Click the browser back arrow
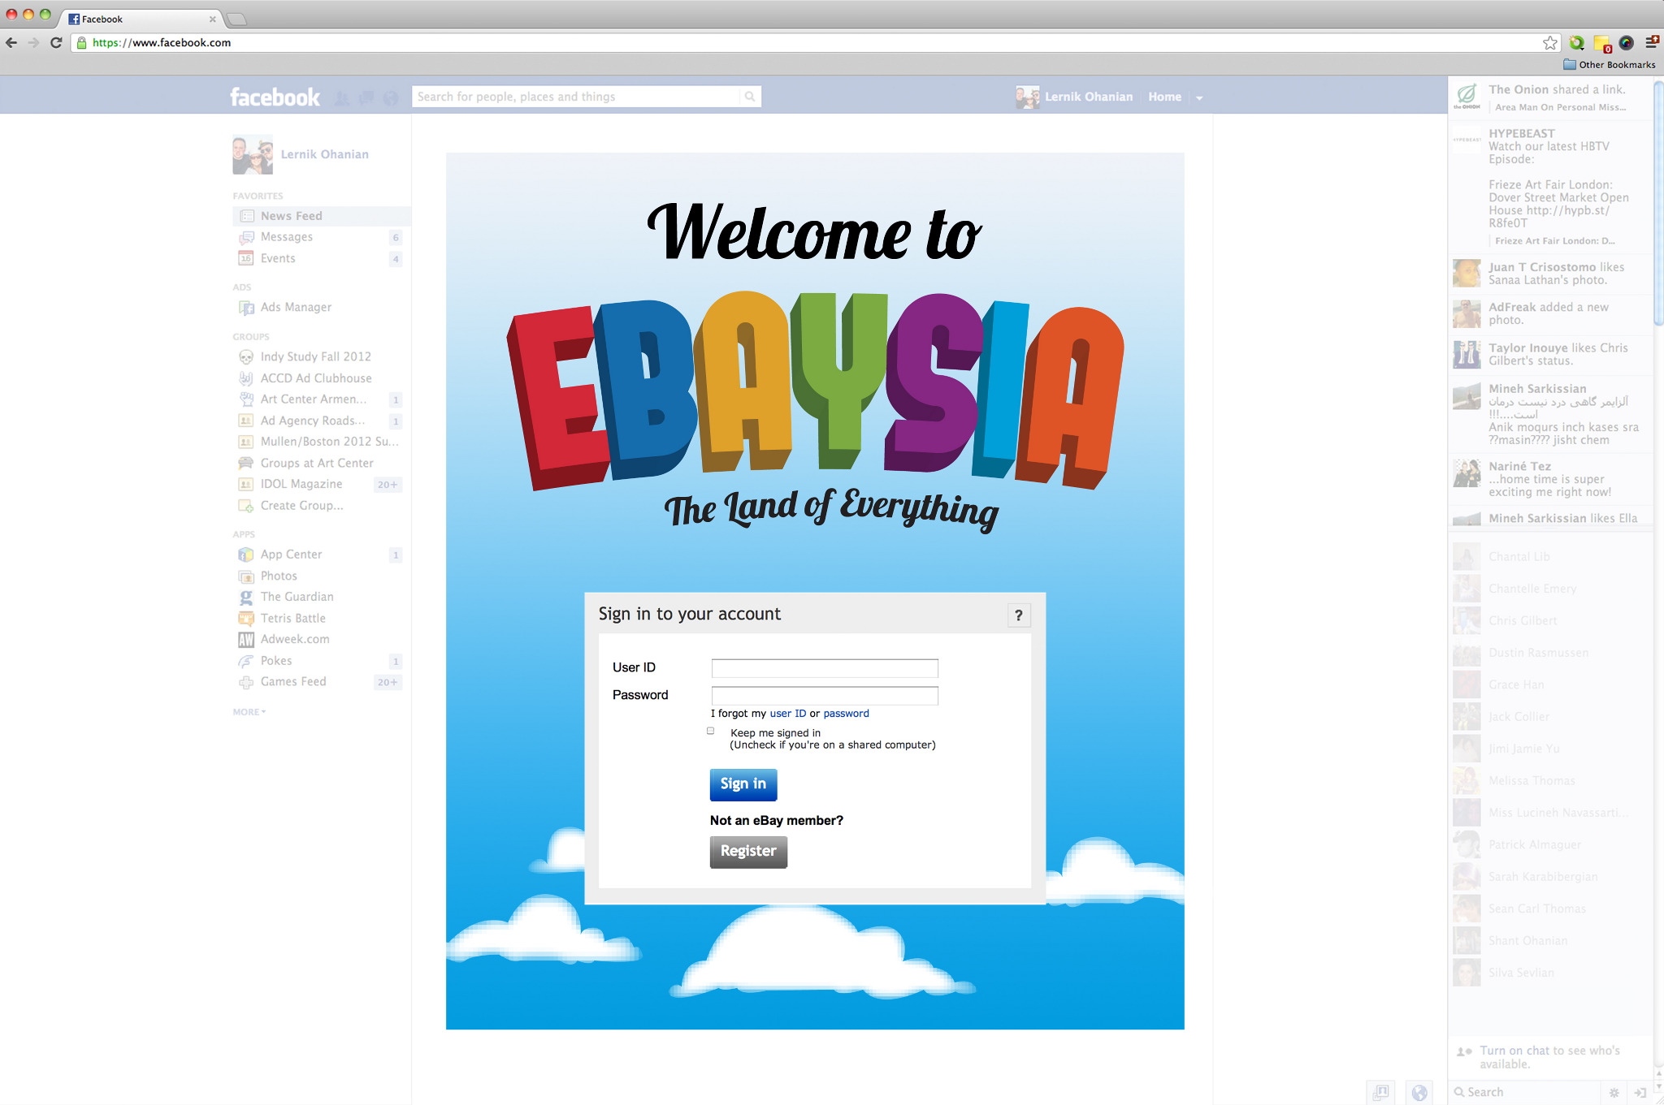The width and height of the screenshot is (1664, 1105). [x=11, y=43]
